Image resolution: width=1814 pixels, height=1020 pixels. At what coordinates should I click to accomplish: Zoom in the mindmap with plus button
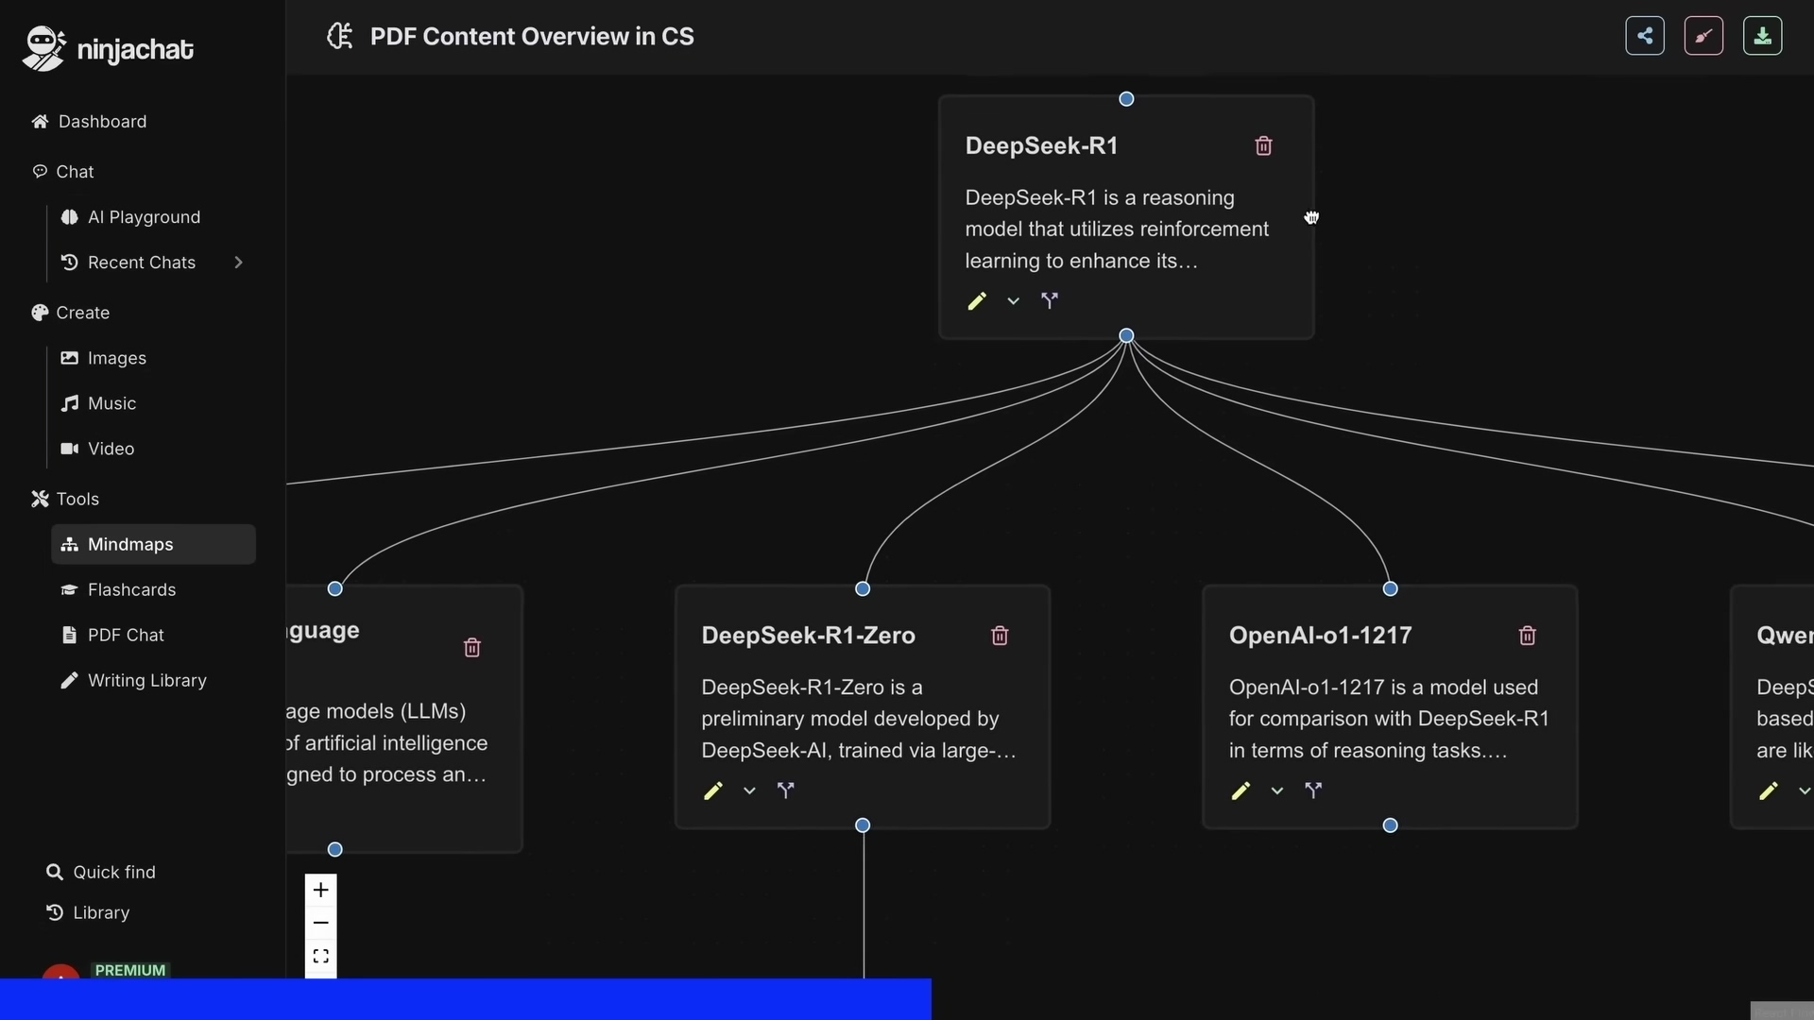click(320, 890)
